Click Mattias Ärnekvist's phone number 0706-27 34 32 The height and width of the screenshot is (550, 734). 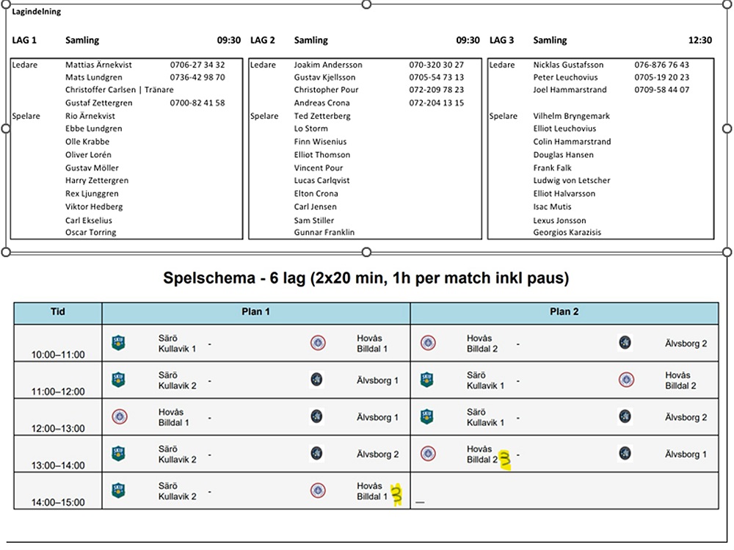[197, 65]
